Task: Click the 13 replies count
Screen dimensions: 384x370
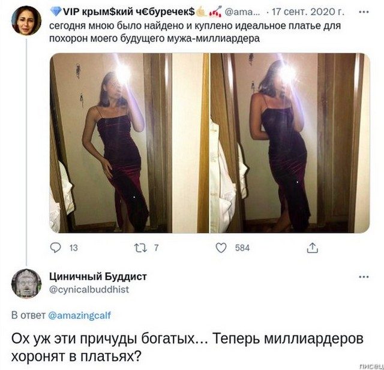Action: pos(73,248)
